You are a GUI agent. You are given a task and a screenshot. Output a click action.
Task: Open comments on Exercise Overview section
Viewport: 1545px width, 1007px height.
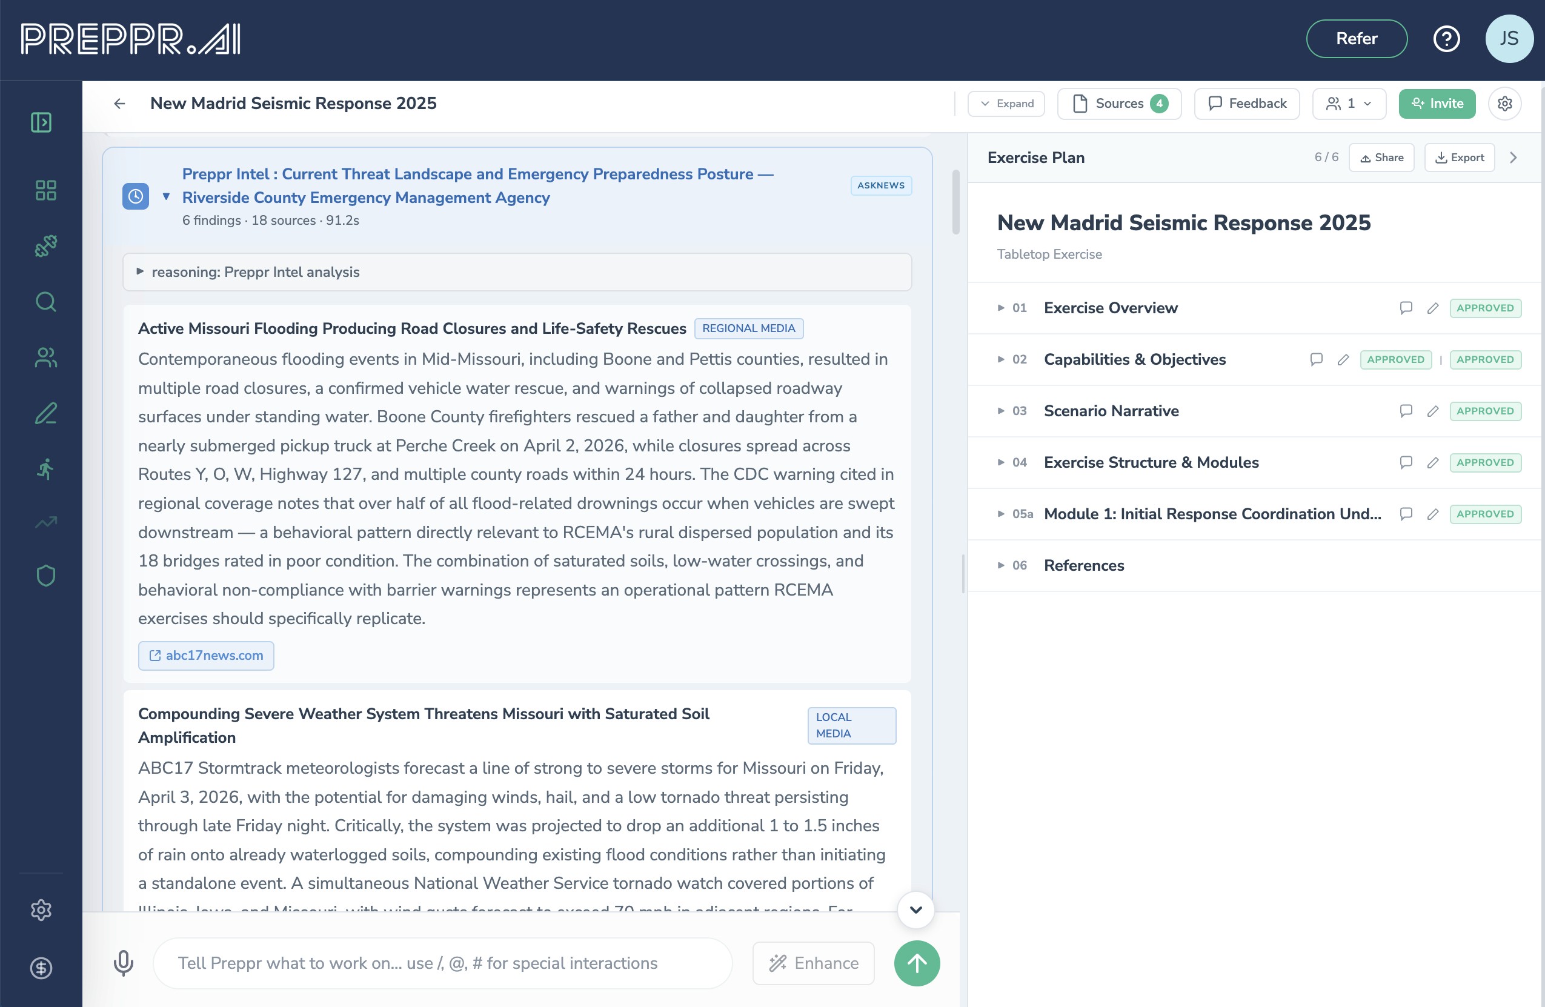pos(1406,308)
